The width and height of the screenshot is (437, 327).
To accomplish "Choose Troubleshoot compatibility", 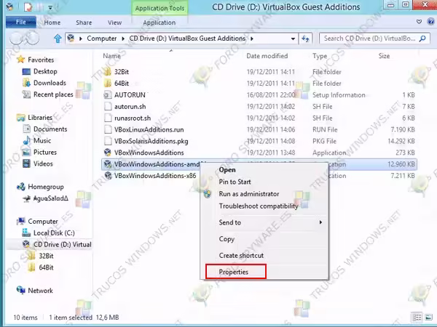I will pyautogui.click(x=259, y=206).
